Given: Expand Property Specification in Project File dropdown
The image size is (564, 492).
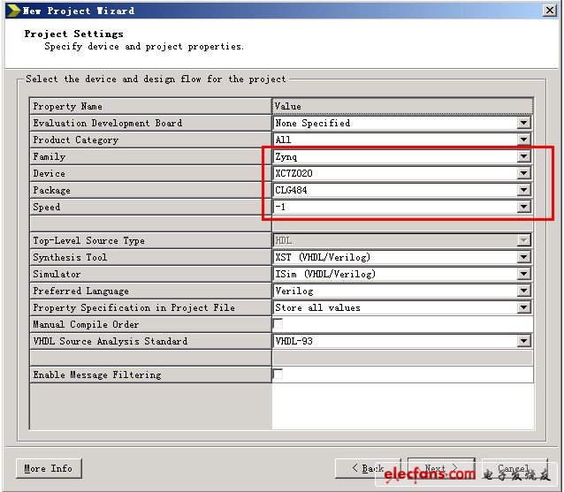Looking at the screenshot, I should coord(523,308).
